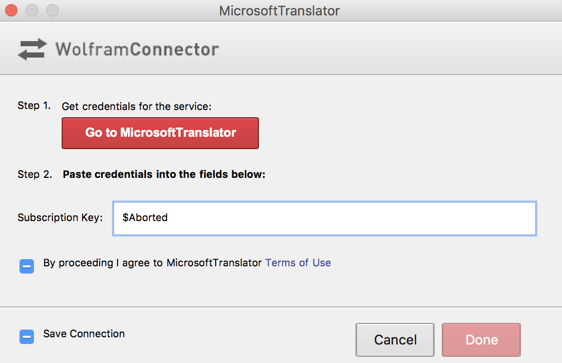Screen dimensions: 562x363
Task: Click the gray minimize window button
Action: [x=32, y=10]
